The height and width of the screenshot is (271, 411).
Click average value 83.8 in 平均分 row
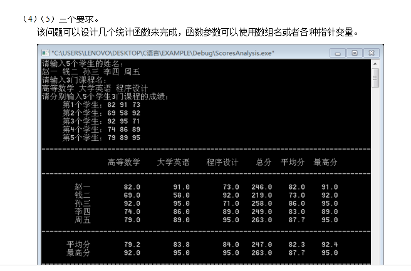181,245
